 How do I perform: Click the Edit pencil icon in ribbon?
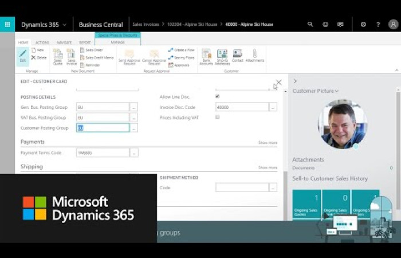(x=23, y=56)
